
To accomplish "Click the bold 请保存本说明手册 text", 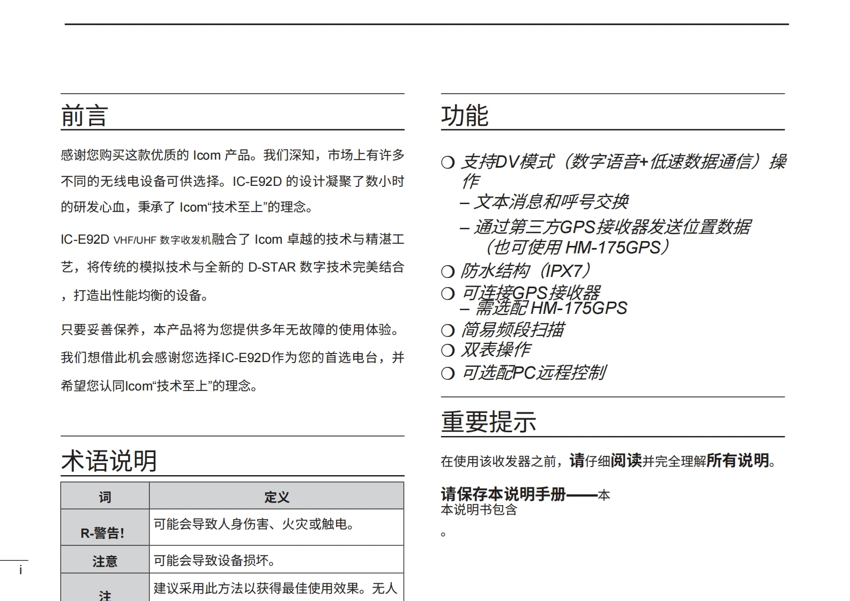I will (x=503, y=494).
